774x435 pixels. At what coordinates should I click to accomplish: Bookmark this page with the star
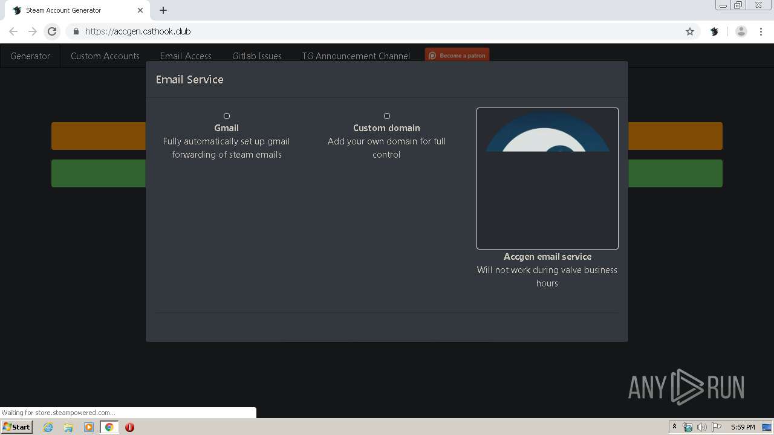coord(690,31)
